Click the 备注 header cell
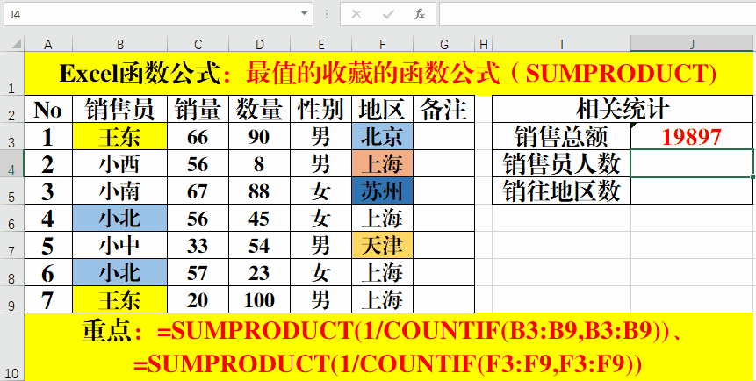756x381 pixels. pyautogui.click(x=444, y=109)
